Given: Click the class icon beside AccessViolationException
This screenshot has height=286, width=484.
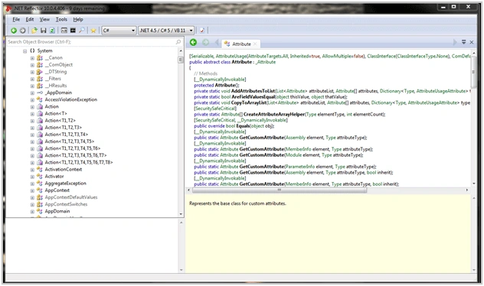Looking at the screenshot, I should pos(40,99).
